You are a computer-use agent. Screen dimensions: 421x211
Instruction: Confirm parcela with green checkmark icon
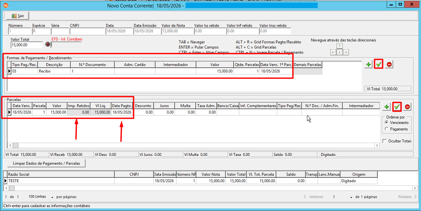tap(397, 107)
